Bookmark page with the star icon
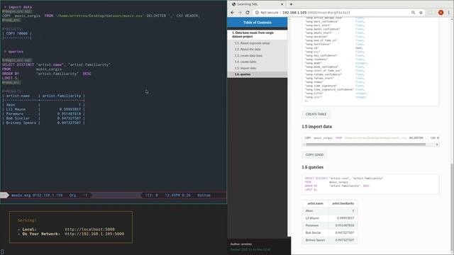The height and width of the screenshot is (255, 454). 421,13
